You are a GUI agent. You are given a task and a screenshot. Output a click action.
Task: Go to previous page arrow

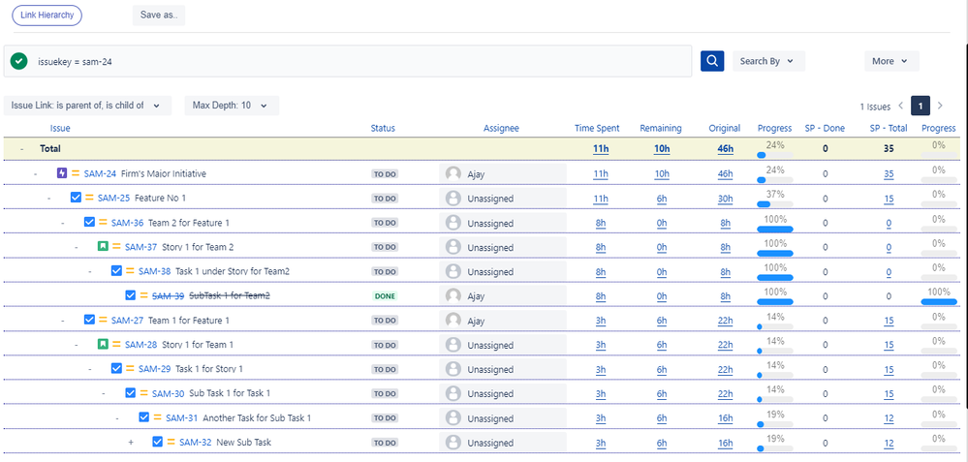click(x=901, y=106)
